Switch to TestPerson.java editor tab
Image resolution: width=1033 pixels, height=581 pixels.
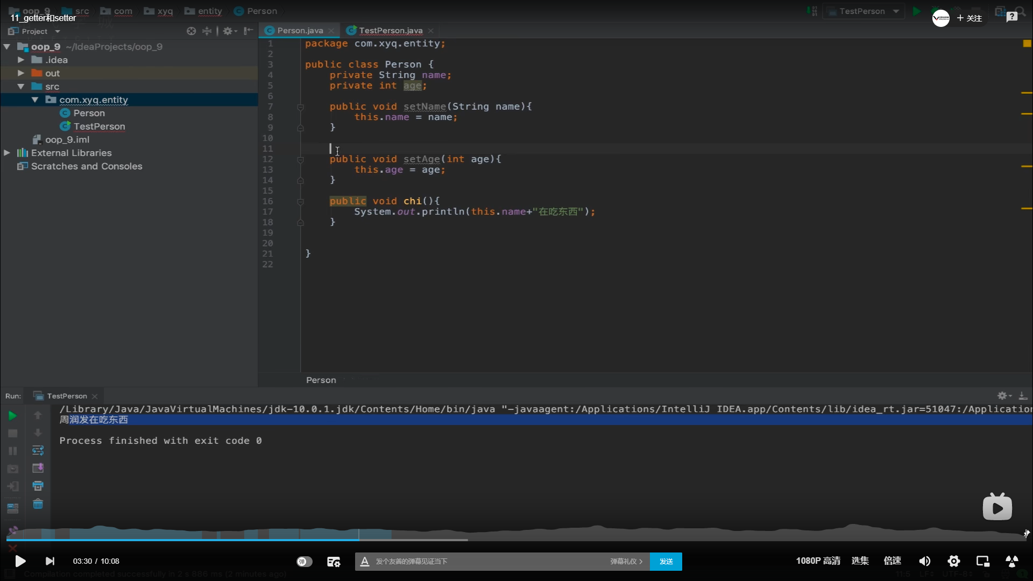(390, 31)
